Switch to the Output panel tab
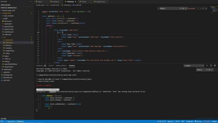This screenshot has height=123, width=218. [51, 66]
